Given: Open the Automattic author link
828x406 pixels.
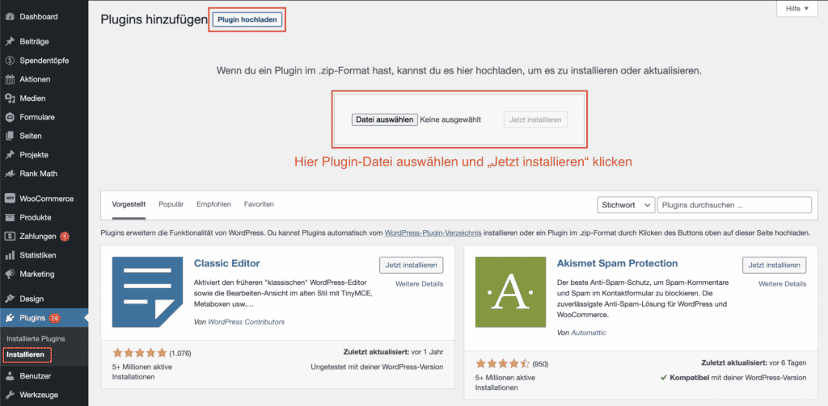Looking at the screenshot, I should pyautogui.click(x=589, y=333).
